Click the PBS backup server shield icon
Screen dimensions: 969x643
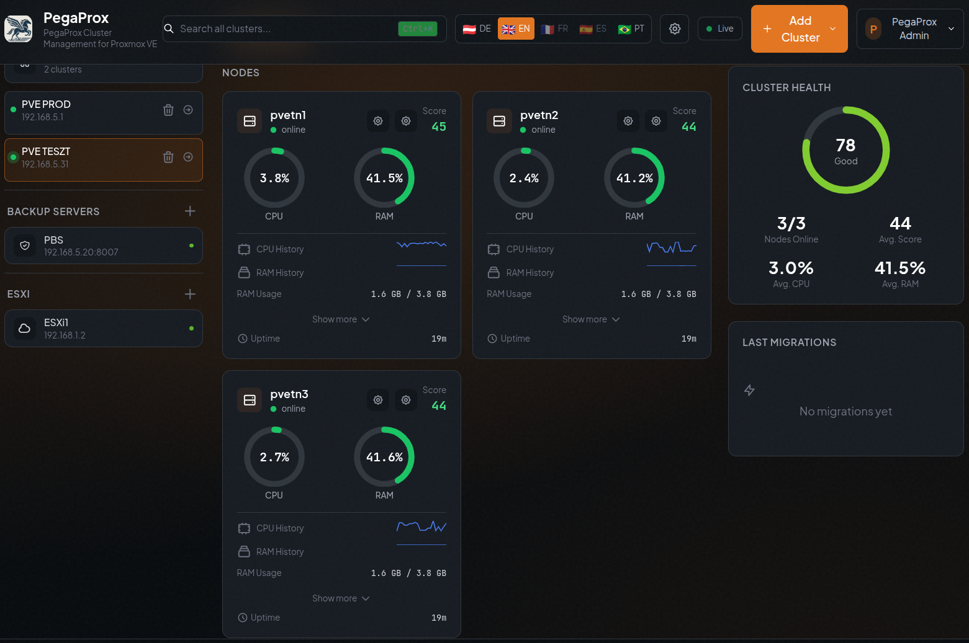point(25,246)
